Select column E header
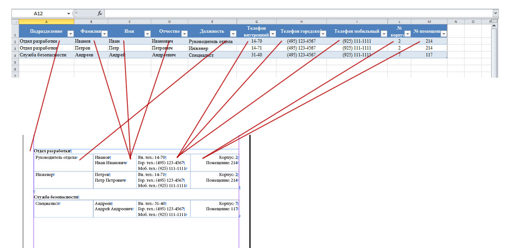 tap(212, 22)
